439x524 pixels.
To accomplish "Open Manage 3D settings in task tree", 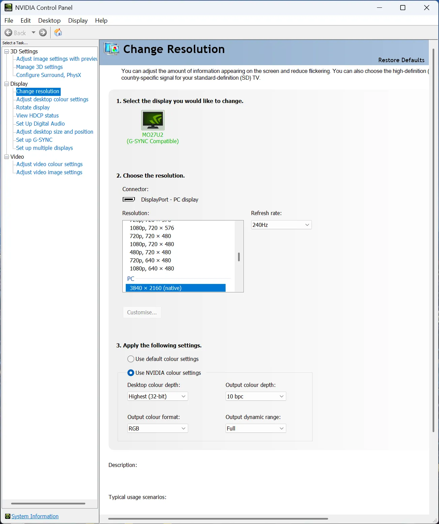I will coord(39,67).
